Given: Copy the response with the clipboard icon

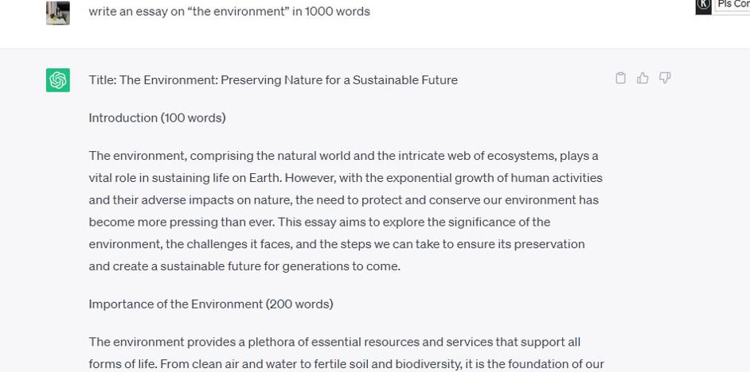Looking at the screenshot, I should (x=621, y=78).
